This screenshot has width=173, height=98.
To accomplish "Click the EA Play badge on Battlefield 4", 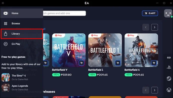I will coord(131,35).
